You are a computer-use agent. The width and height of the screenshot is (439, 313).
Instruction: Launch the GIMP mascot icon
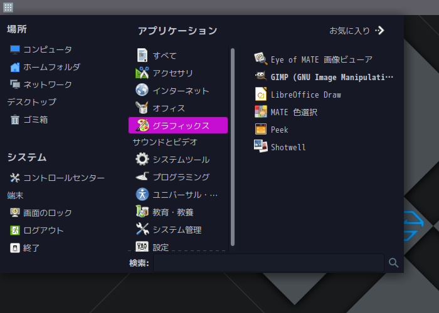pyautogui.click(x=261, y=76)
